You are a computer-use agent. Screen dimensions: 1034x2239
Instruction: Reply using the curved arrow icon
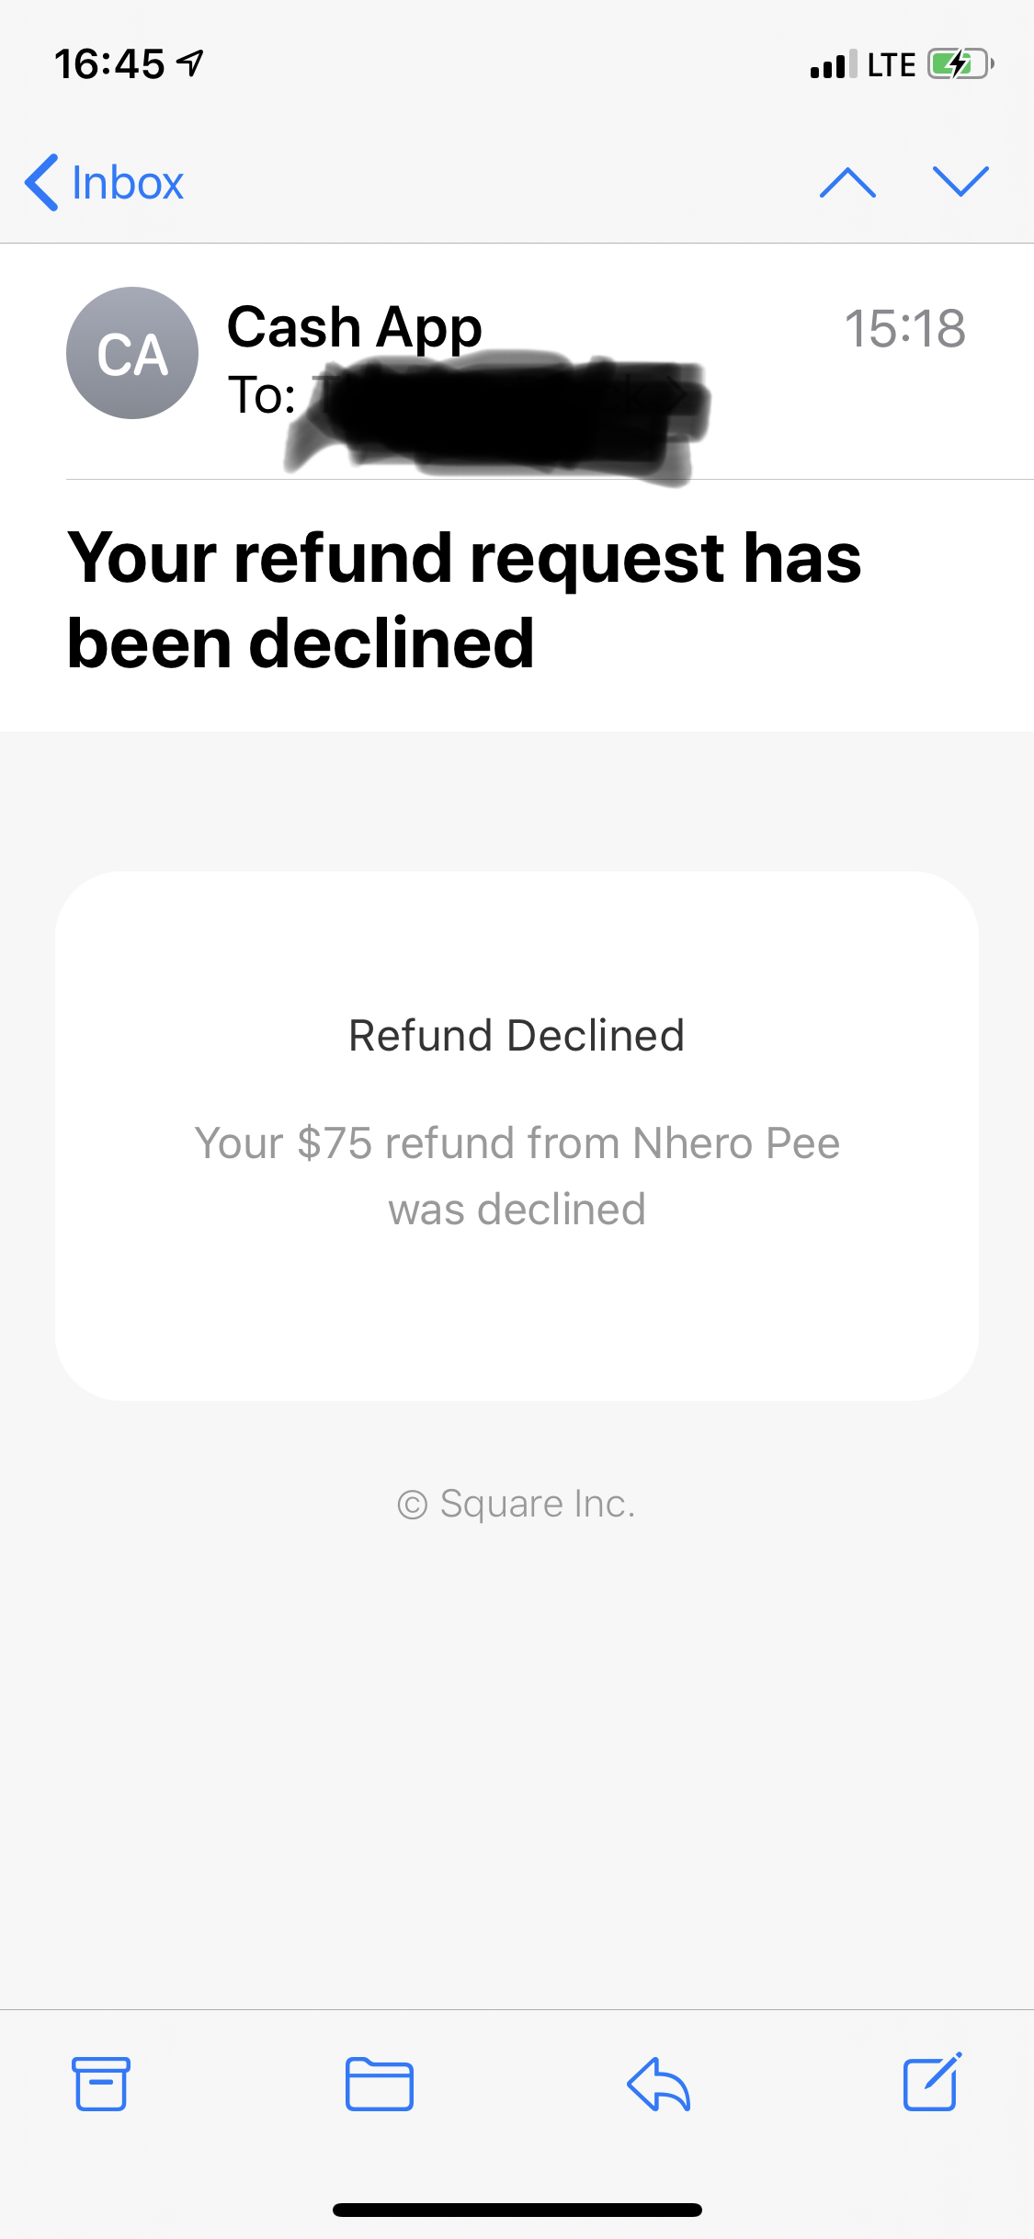pyautogui.click(x=658, y=2084)
